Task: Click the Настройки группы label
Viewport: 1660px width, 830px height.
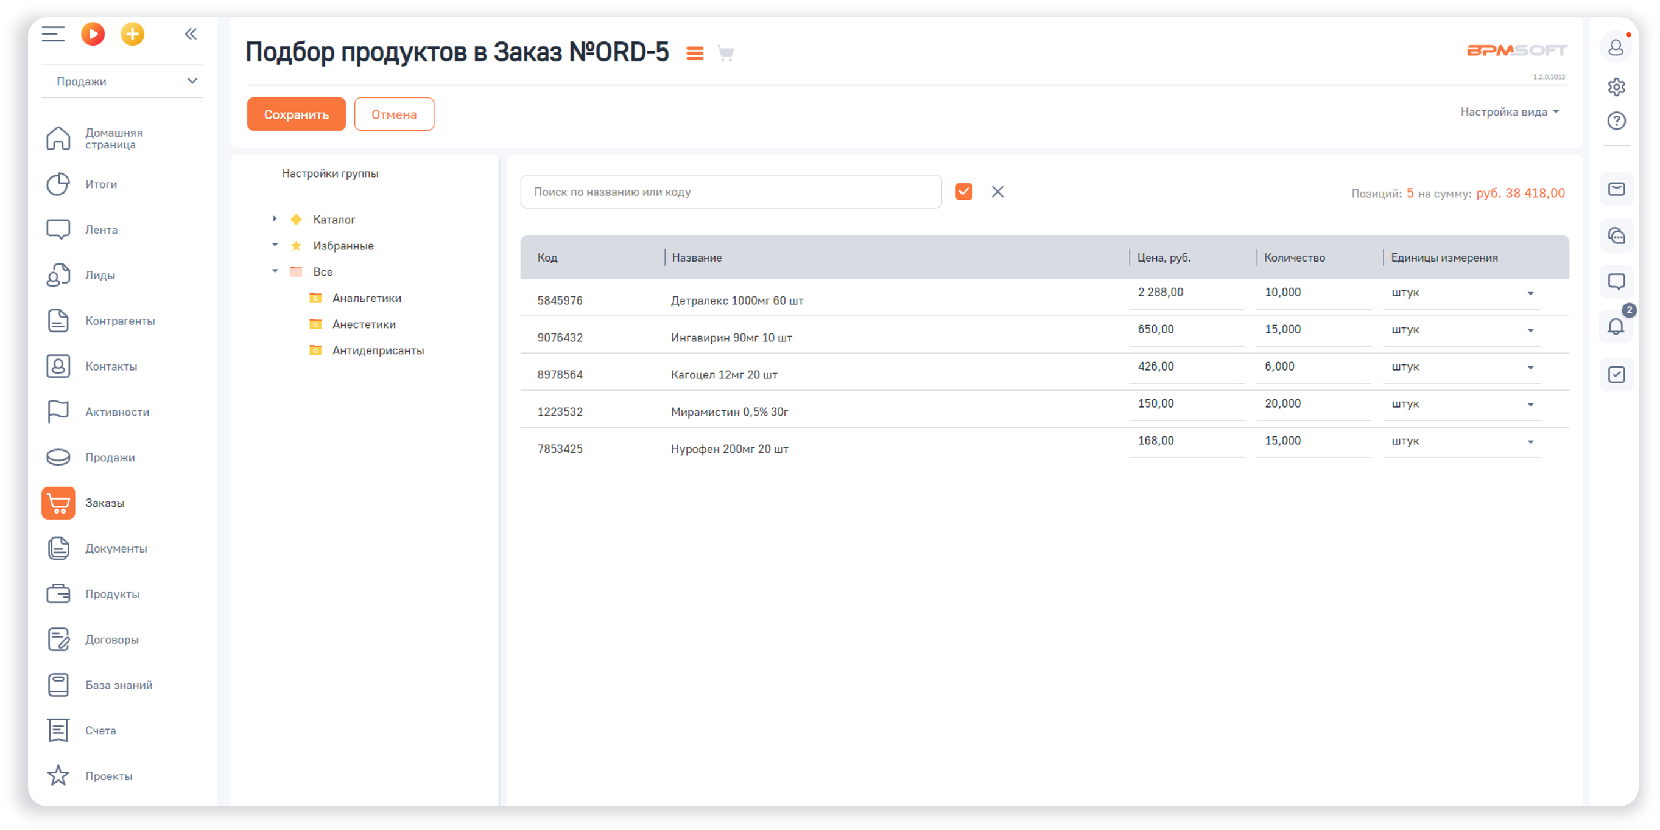Action: click(330, 174)
